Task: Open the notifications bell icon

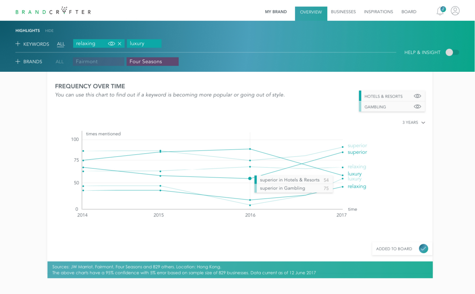Action: click(x=440, y=11)
